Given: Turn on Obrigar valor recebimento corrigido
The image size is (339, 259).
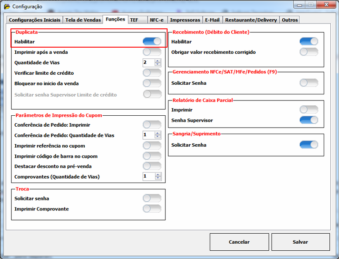Looking at the screenshot, I should coord(308,52).
